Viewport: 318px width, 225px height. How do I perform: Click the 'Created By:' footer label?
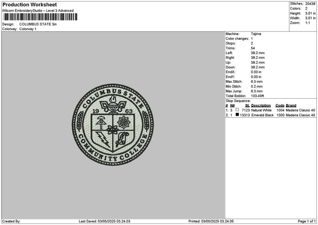11,221
